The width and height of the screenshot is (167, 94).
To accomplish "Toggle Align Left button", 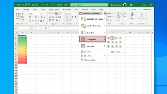I will point(50,17).
